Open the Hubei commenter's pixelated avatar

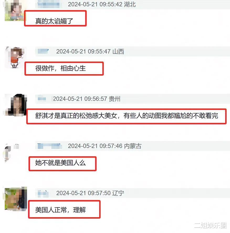tap(14, 11)
